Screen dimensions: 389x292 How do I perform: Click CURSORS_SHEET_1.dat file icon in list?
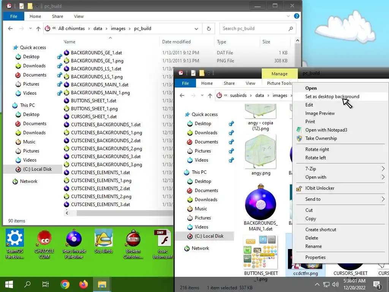(x=66, y=116)
